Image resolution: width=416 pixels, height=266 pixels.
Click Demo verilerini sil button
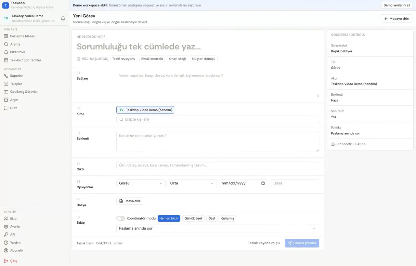(x=397, y=5)
